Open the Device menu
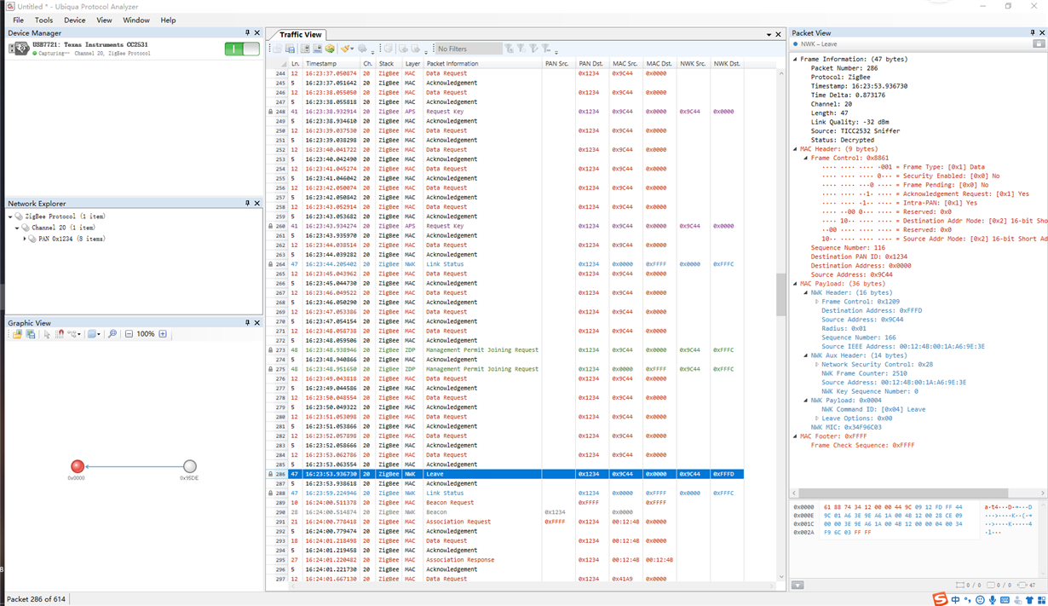Viewport: 1048px width, 606px height. point(74,20)
